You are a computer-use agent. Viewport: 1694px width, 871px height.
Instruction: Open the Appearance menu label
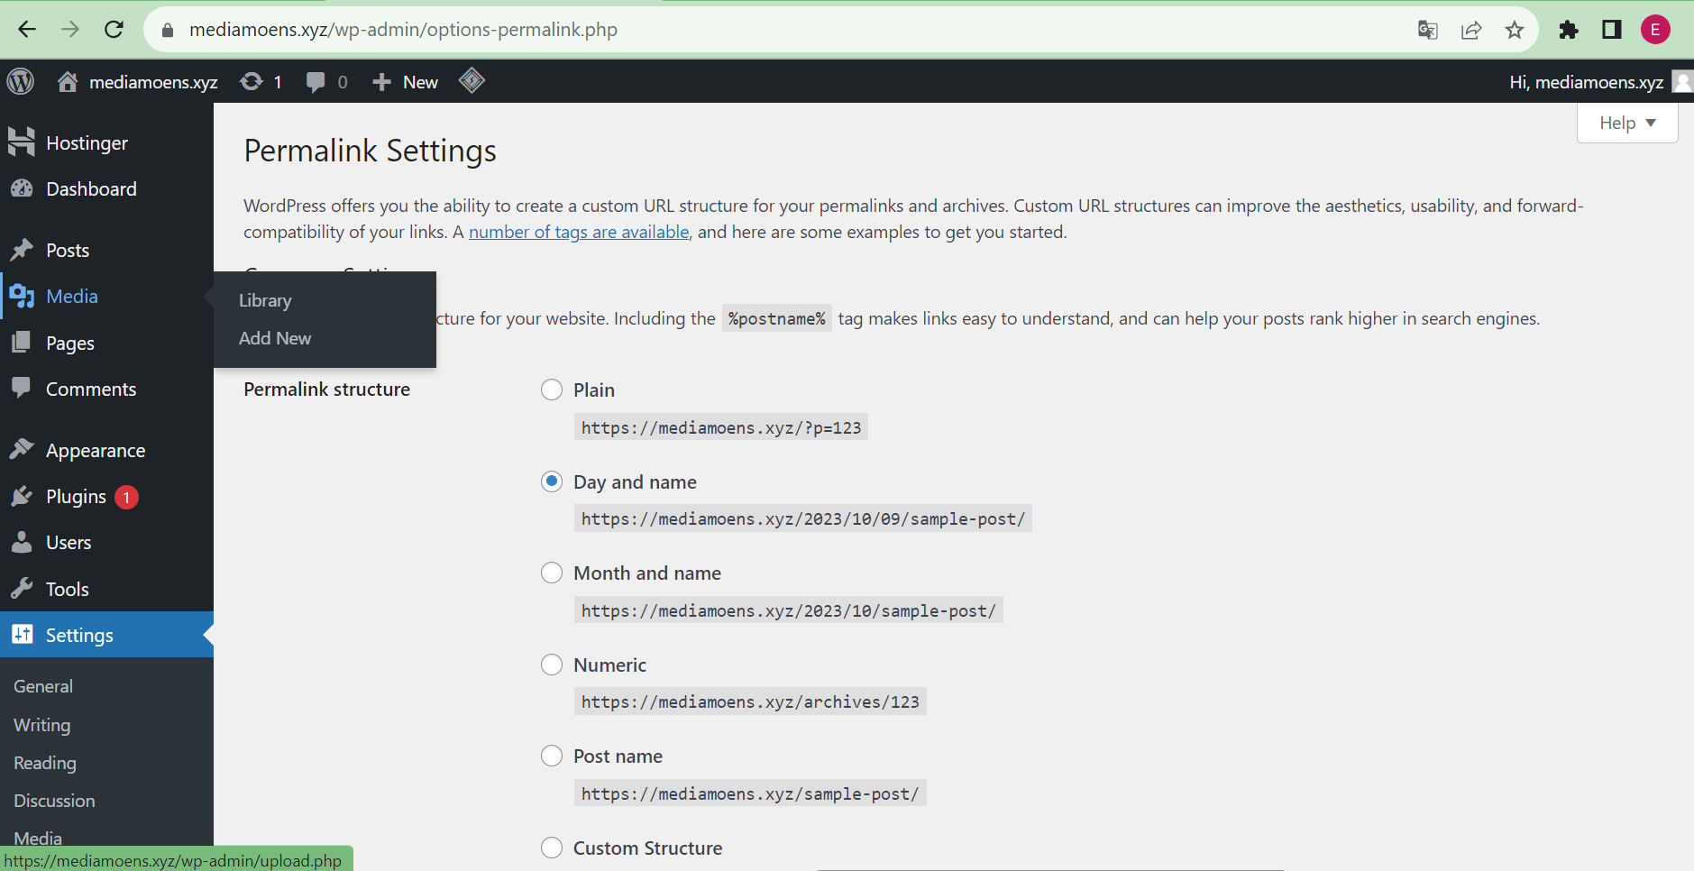(x=96, y=451)
